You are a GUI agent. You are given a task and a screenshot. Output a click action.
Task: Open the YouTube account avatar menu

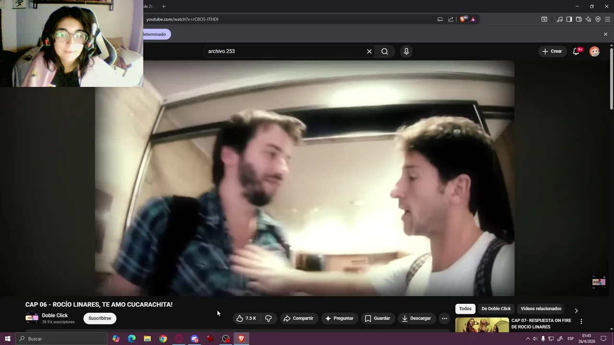pos(594,51)
